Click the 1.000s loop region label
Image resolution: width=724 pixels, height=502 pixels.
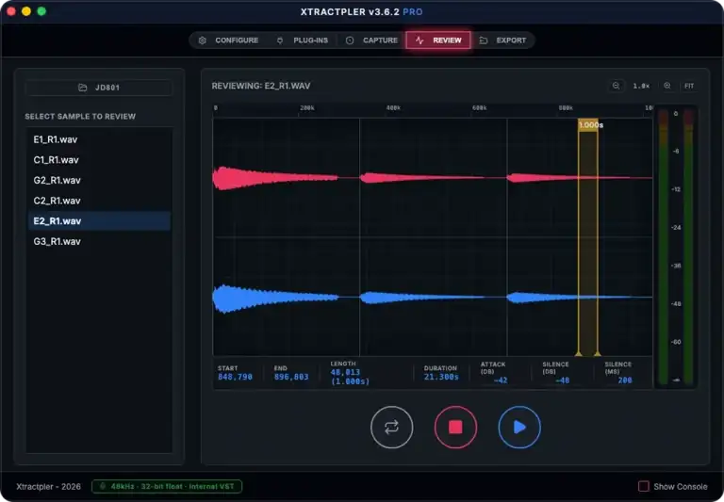590,124
